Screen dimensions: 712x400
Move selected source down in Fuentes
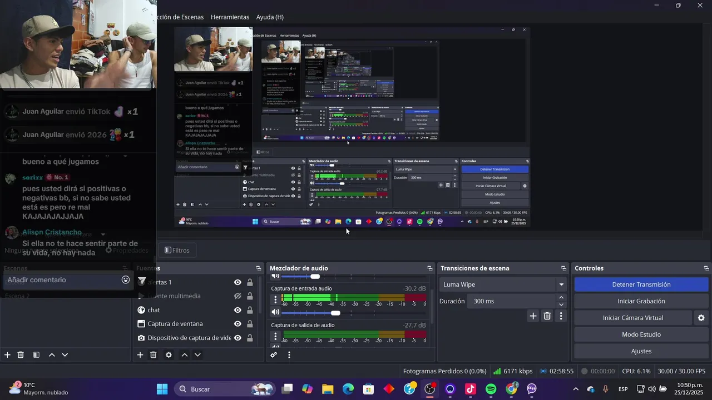pos(197,355)
